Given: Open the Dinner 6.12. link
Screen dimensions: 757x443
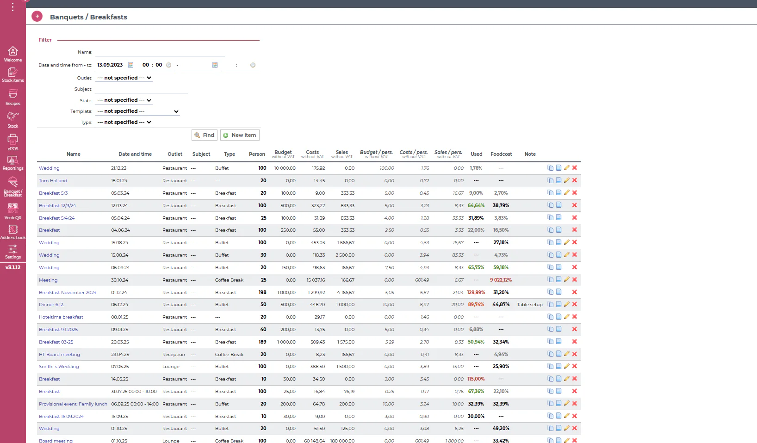Looking at the screenshot, I should (x=51, y=305).
